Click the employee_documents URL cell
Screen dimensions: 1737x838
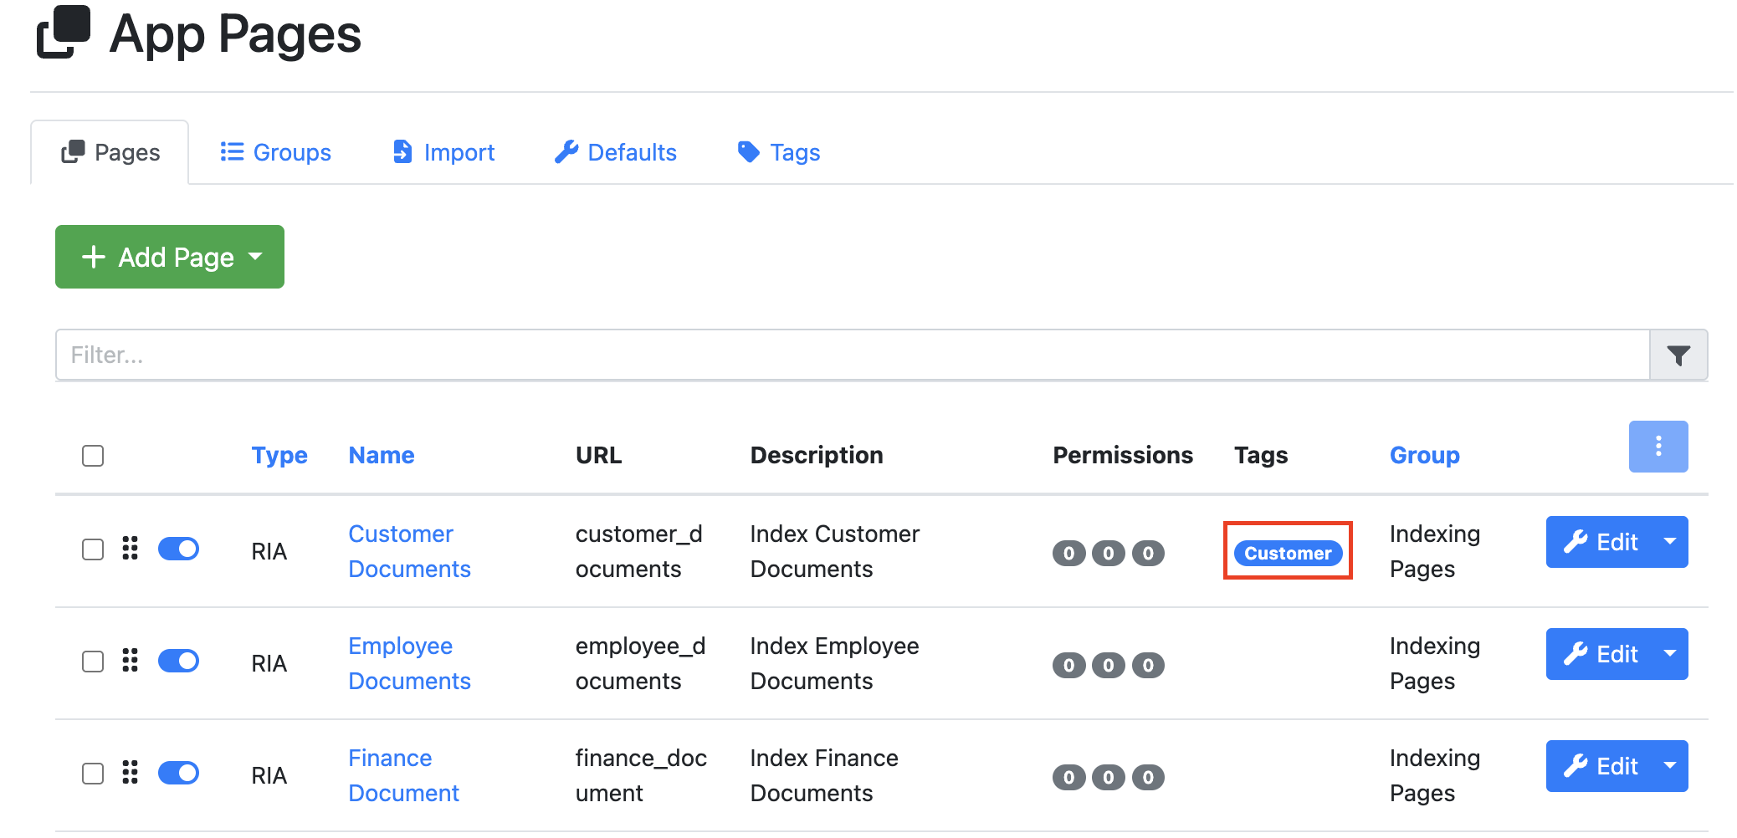pos(641,663)
